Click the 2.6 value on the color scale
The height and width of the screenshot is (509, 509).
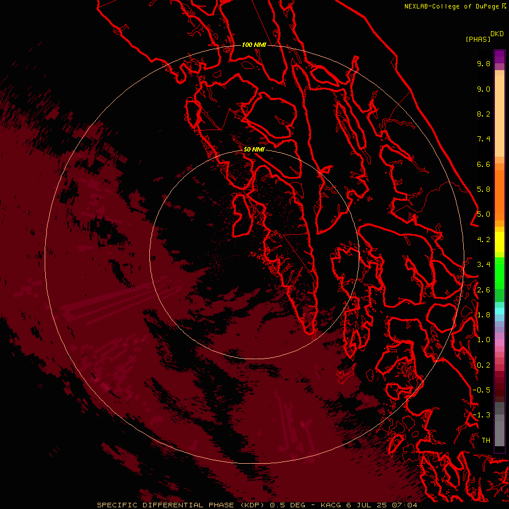point(484,290)
